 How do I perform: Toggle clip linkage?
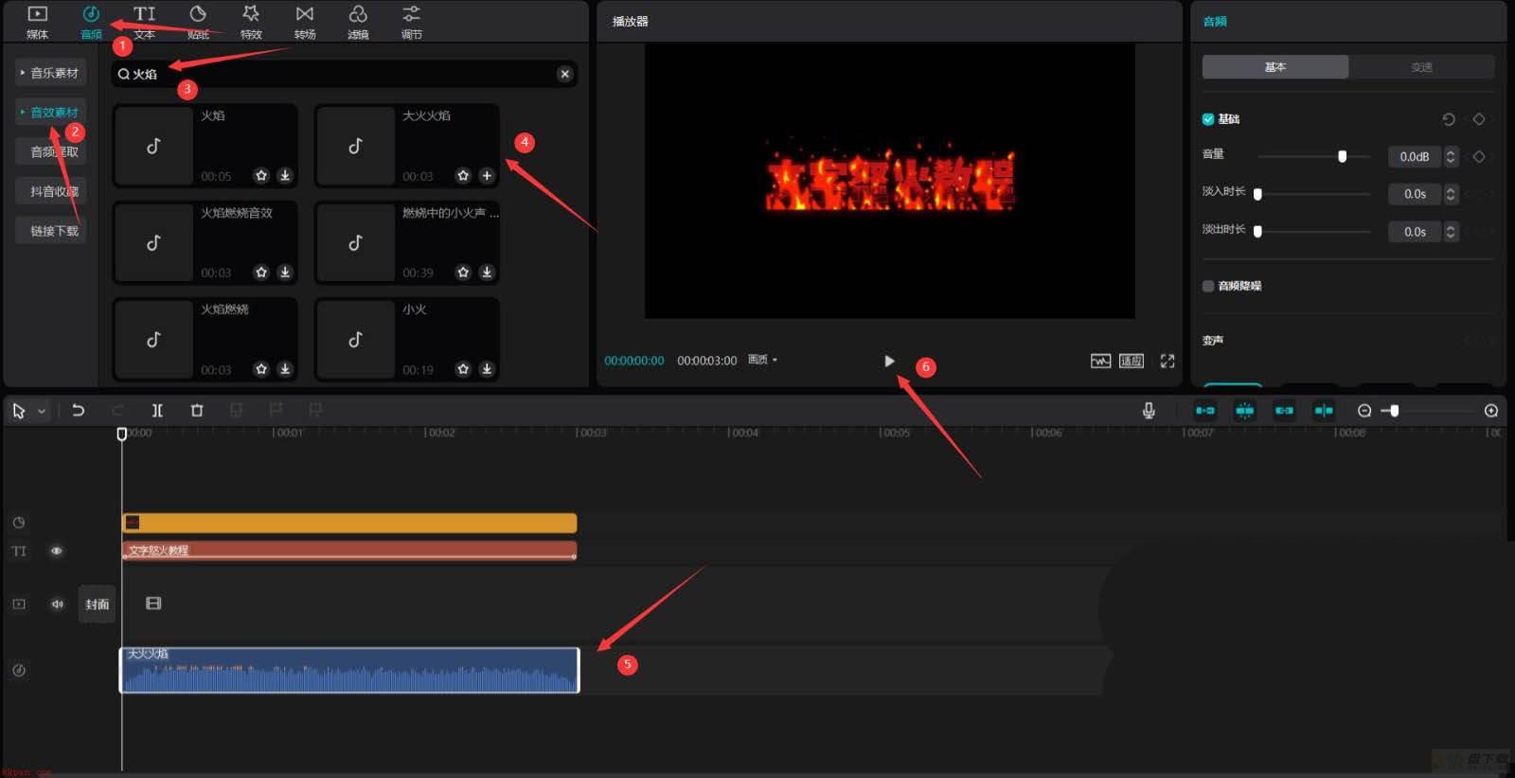click(x=1284, y=410)
